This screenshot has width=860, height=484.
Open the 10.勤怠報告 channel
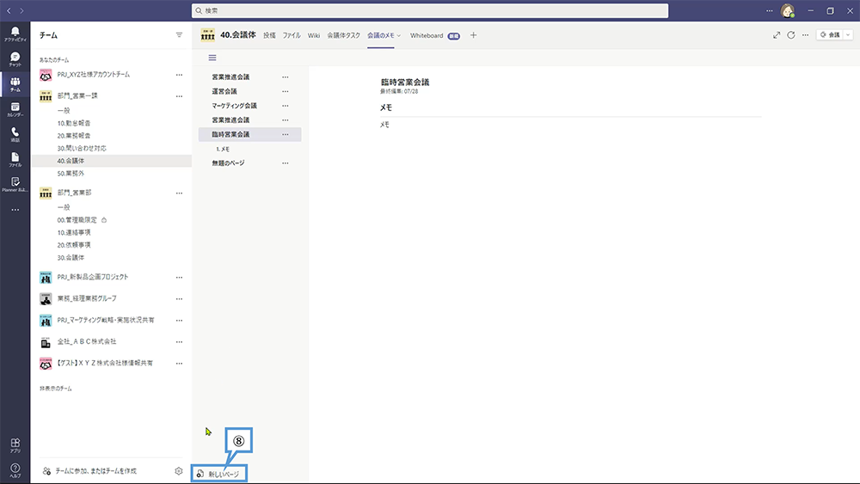tap(73, 123)
